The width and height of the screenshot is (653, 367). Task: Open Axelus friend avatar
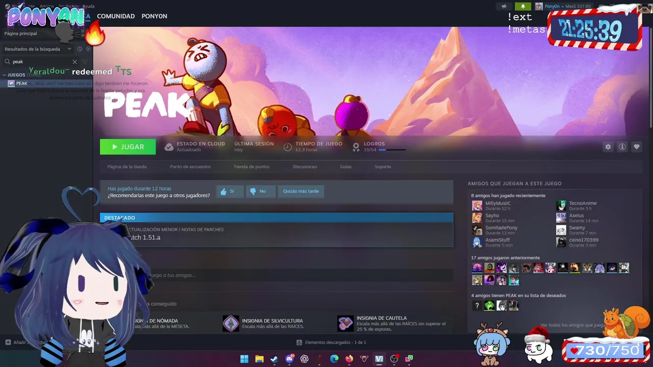(561, 218)
